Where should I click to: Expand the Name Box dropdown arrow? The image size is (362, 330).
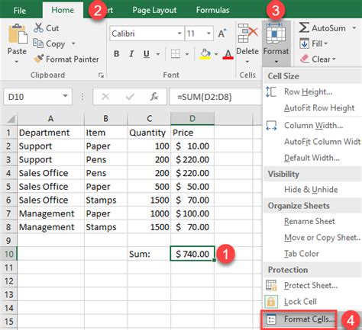[x=65, y=96]
